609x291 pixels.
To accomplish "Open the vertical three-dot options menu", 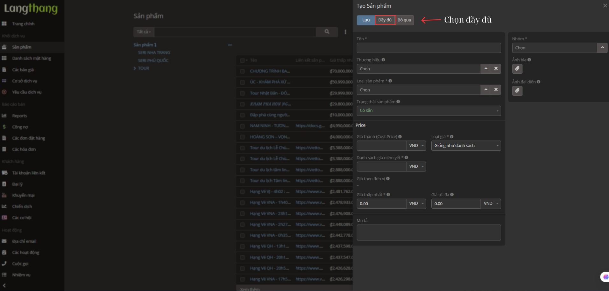I will pos(345,32).
